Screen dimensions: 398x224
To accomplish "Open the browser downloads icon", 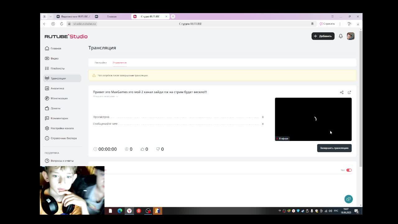I will click(358, 24).
